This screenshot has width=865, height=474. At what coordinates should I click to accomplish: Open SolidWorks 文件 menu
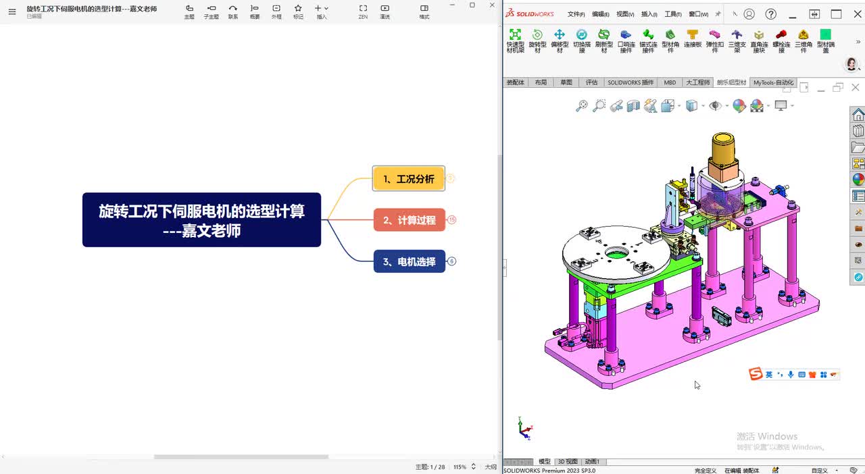click(x=576, y=14)
